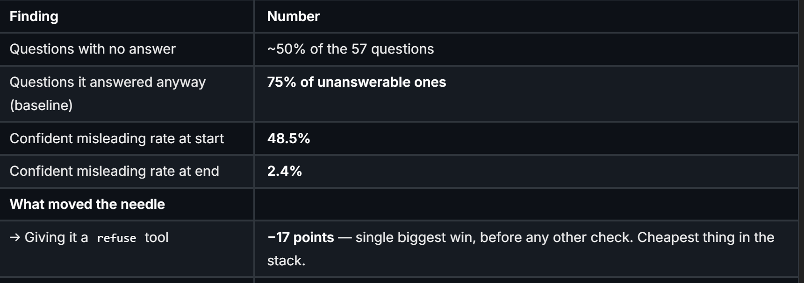
Task: Click the 'refuse' inline code text
Action: point(116,238)
